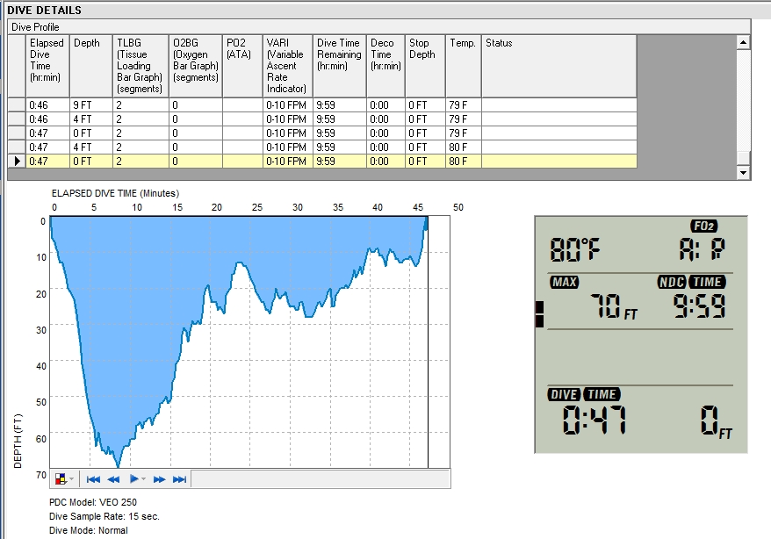Click the Deco Time column header
This screenshot has width=771, height=539.
pos(385,66)
